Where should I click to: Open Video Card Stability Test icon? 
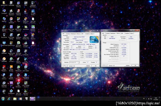tap(26, 36)
